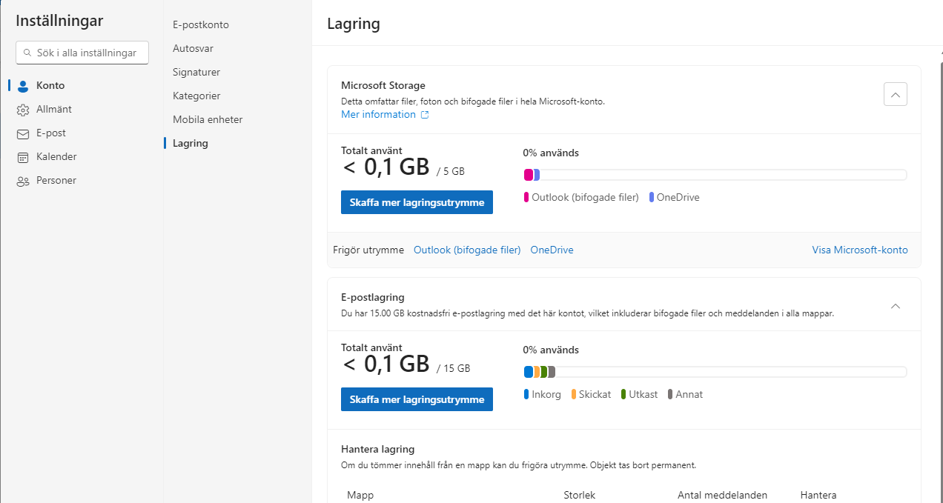943x503 pixels.
Task: Click the E-post envelope icon
Action: 22,133
